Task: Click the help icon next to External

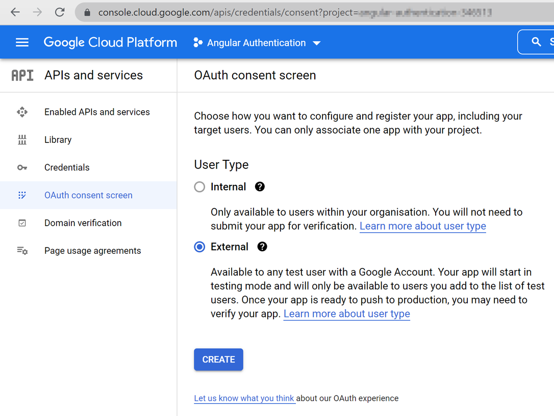Action: tap(262, 247)
